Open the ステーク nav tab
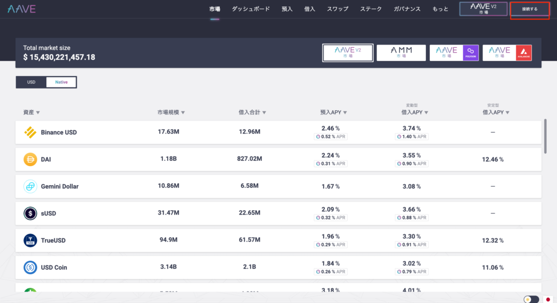This screenshot has height=303, width=557. pyautogui.click(x=371, y=9)
